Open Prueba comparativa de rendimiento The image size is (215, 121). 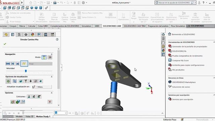click(187, 56)
